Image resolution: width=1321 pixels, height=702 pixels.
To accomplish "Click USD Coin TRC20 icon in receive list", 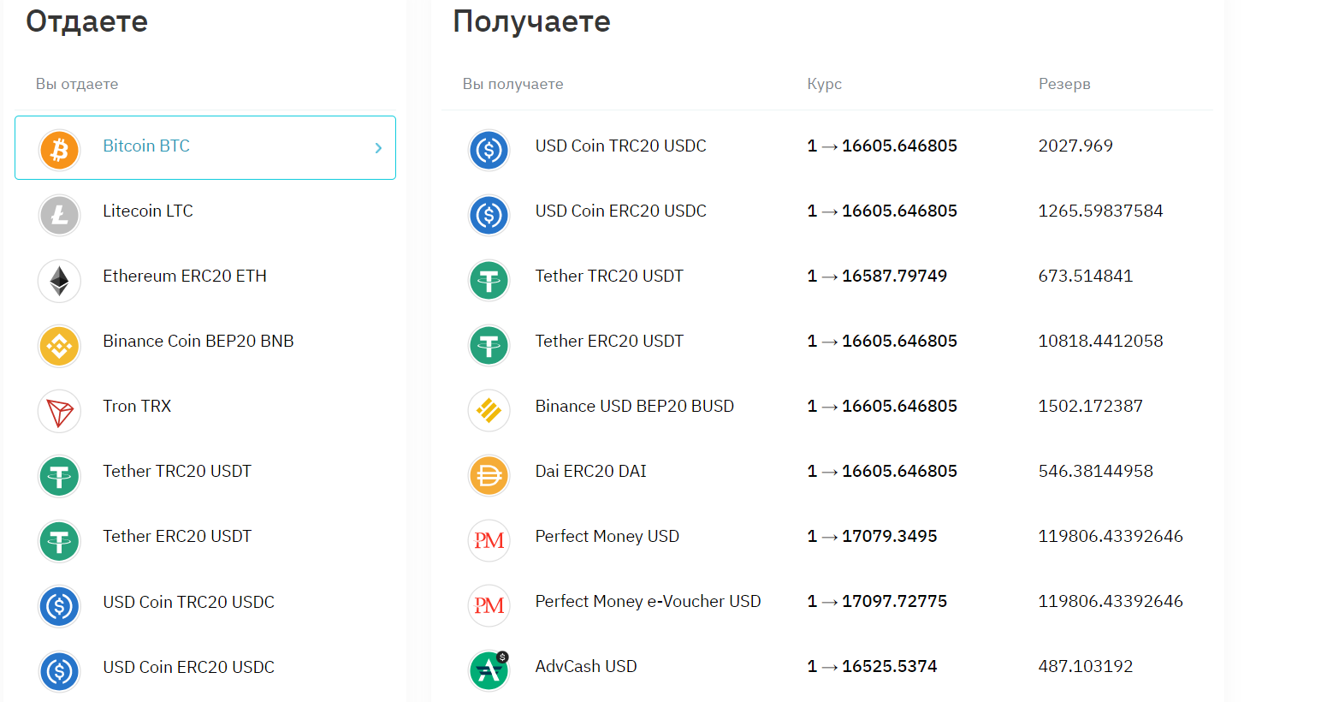I will click(489, 150).
